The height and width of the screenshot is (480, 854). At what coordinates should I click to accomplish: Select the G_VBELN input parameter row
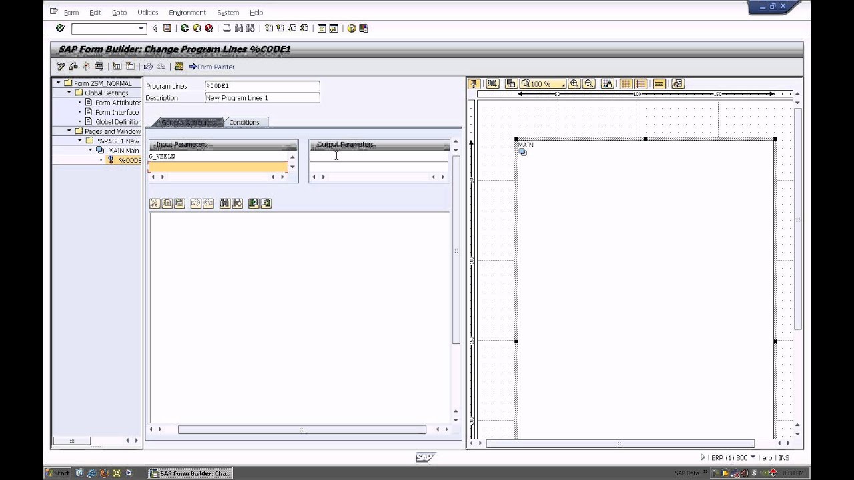click(218, 157)
